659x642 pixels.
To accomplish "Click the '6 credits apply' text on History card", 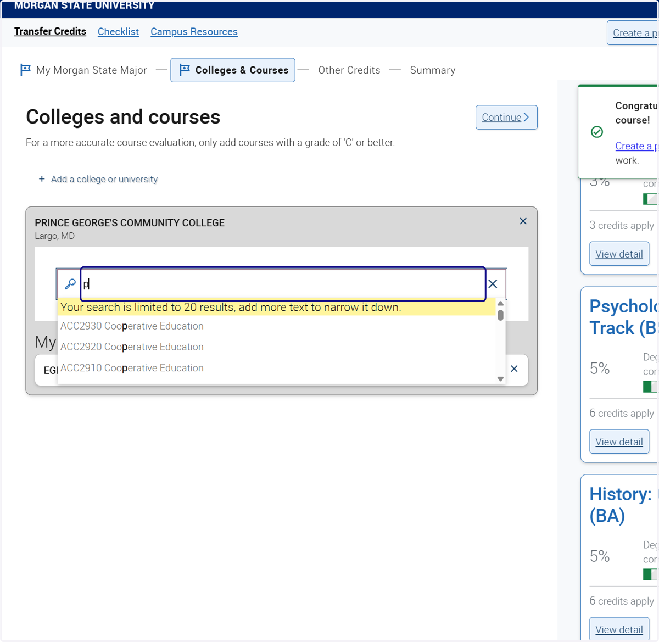I will pos(622,601).
